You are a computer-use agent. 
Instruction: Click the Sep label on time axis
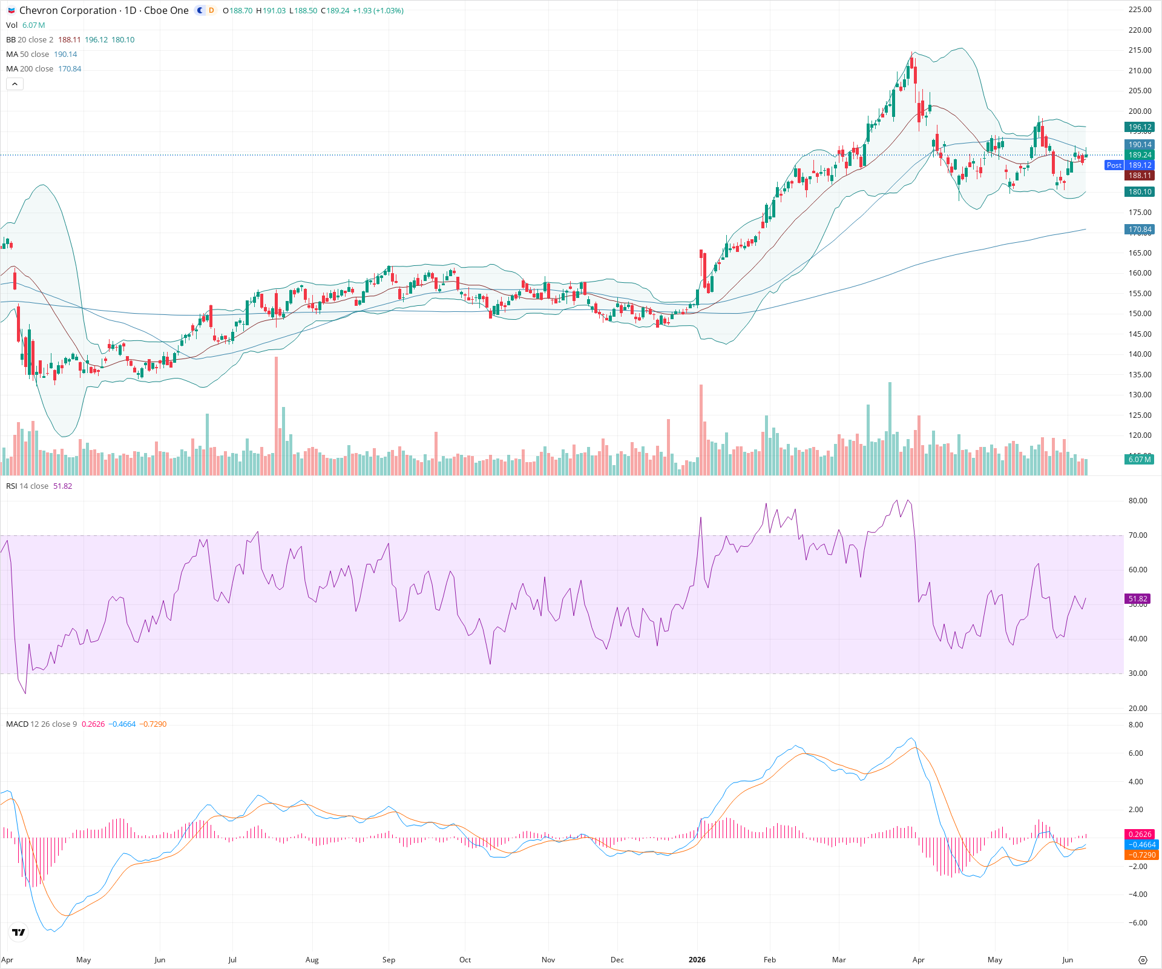coord(389,959)
